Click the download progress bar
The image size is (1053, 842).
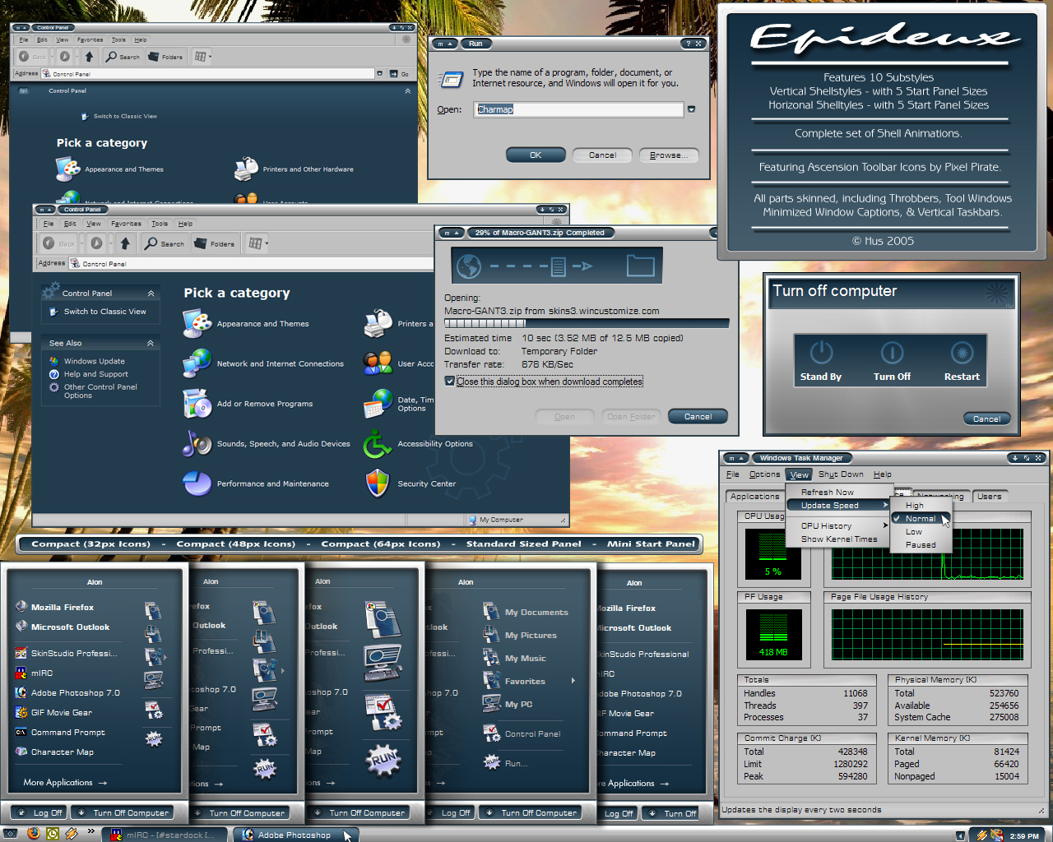(x=587, y=323)
